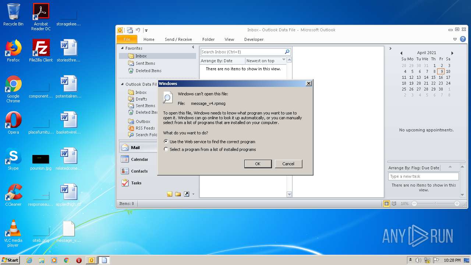
Task: Open the Notes shortcut icon
Action: click(x=170, y=194)
